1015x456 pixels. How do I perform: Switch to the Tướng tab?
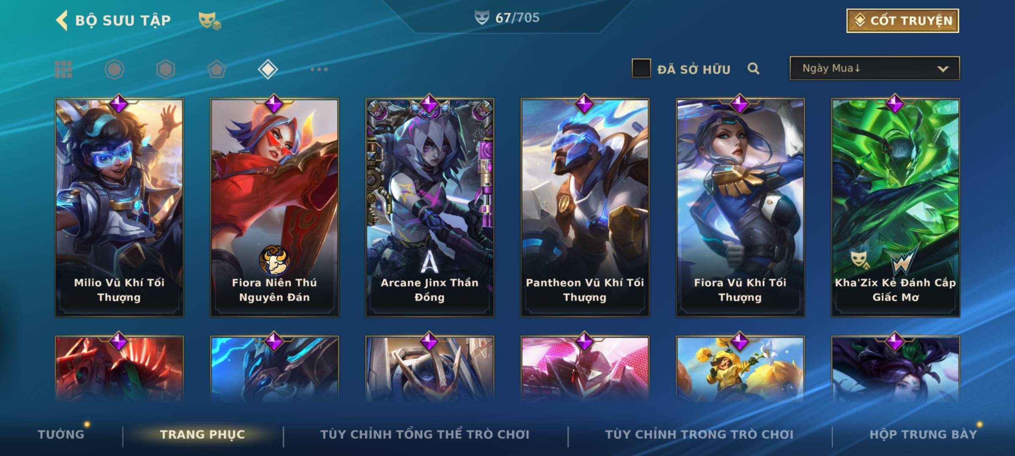[61, 434]
